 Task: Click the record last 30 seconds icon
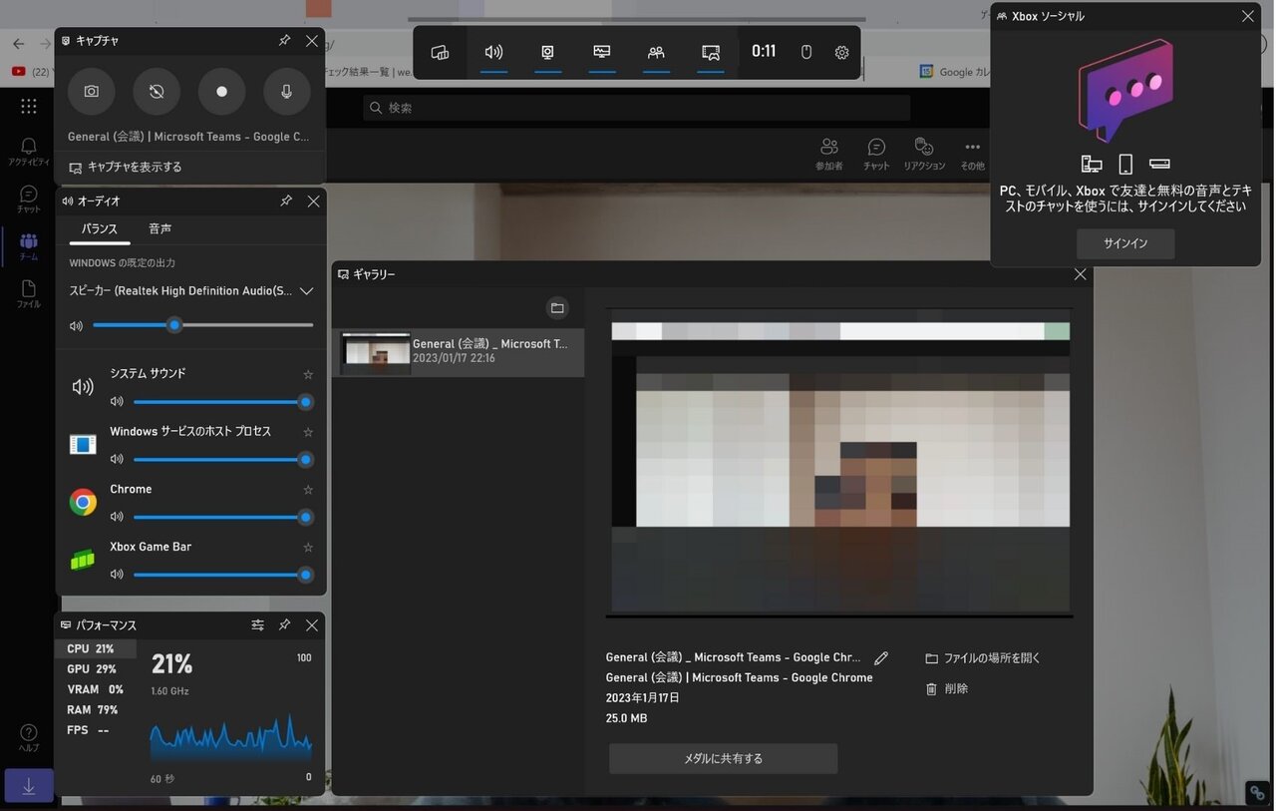coord(157,92)
